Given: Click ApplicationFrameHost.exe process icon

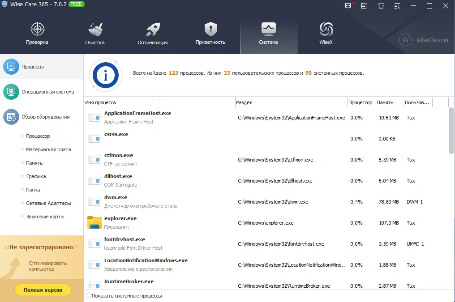Looking at the screenshot, I should [94, 117].
